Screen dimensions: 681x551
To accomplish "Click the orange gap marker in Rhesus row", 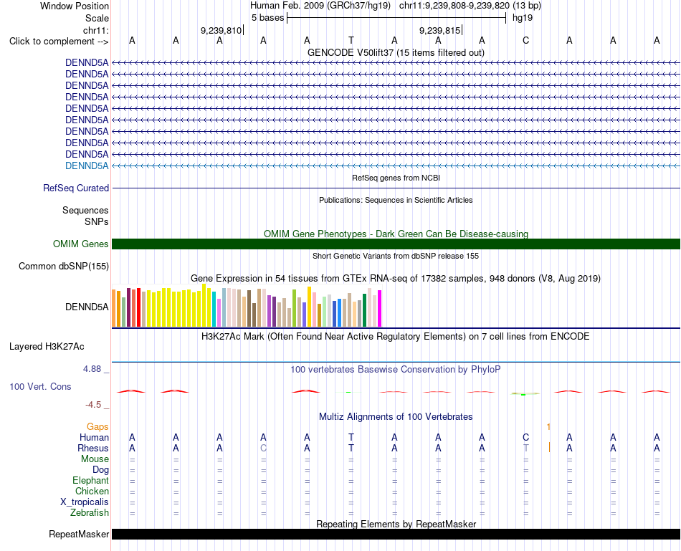I will point(549,447).
